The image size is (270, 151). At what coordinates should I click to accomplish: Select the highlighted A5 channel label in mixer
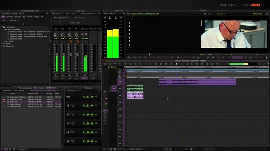point(84,78)
